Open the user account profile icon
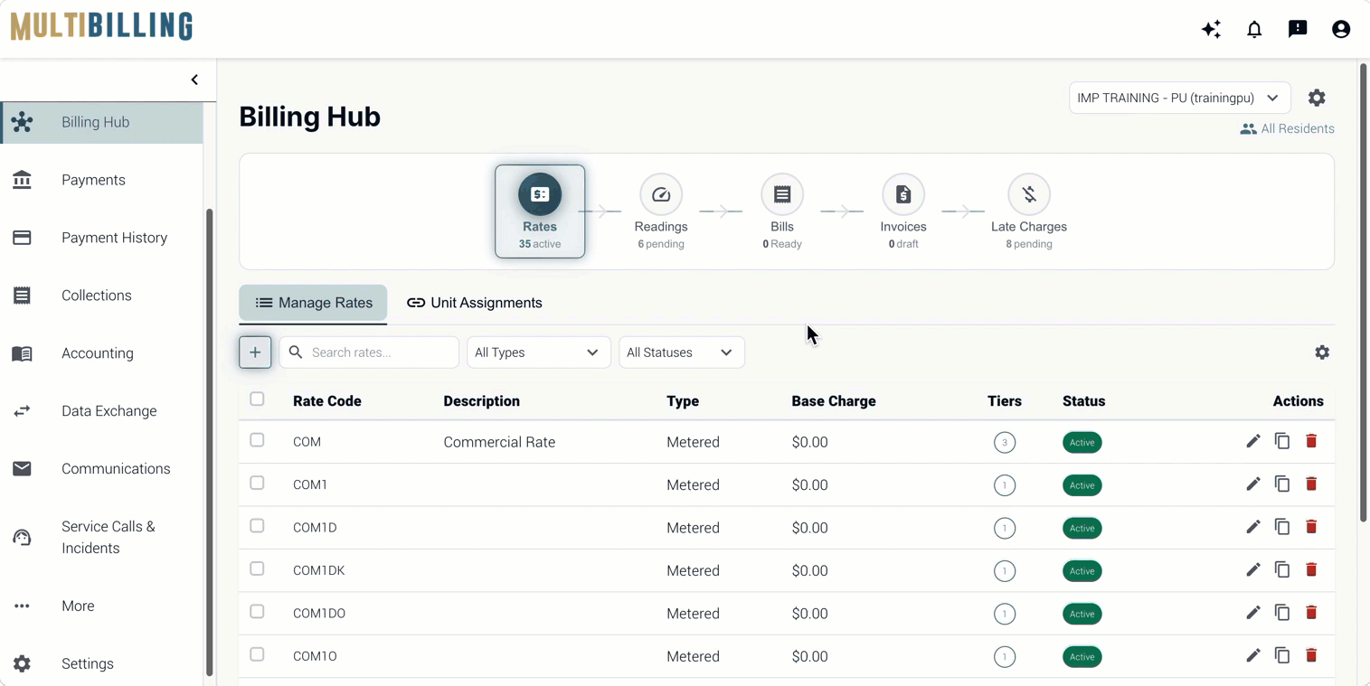 tap(1341, 29)
